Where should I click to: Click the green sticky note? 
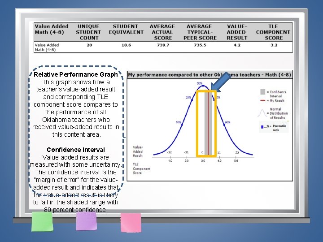click(x=42, y=222)
